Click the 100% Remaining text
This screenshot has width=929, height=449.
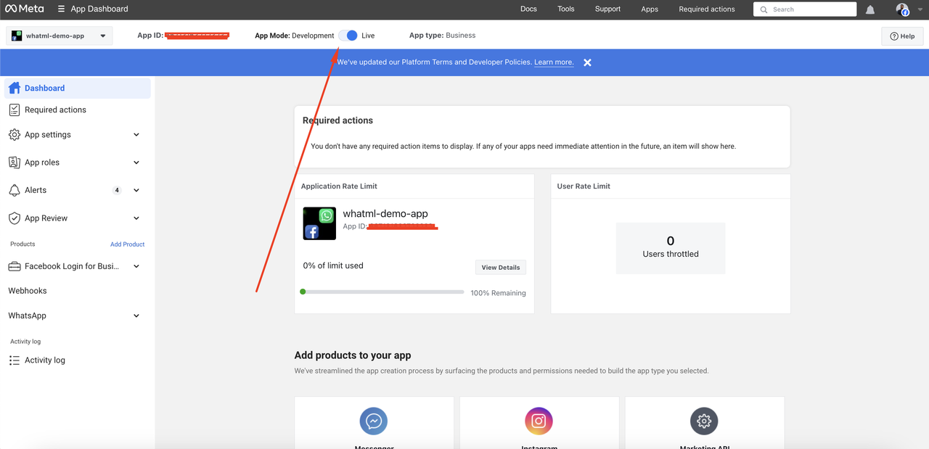(x=498, y=293)
